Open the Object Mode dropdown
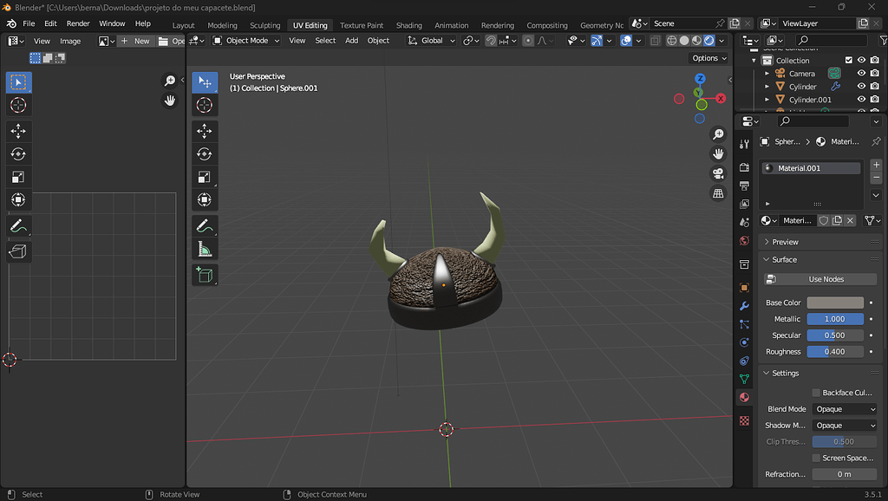888x501 pixels. coord(245,40)
